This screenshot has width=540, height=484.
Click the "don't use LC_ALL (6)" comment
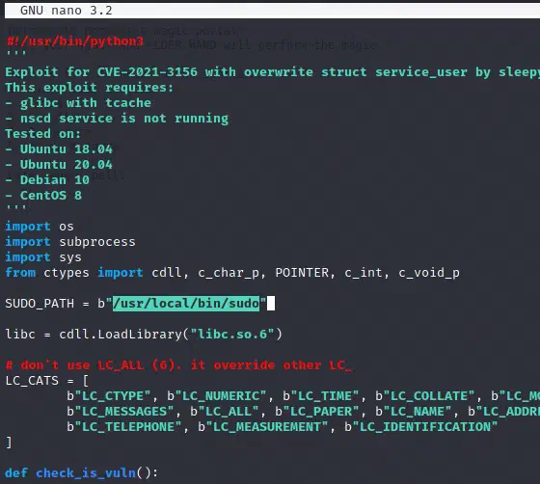pos(178,365)
